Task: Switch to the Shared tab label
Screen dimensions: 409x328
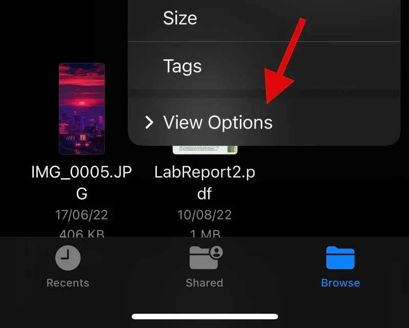Action: tap(204, 283)
